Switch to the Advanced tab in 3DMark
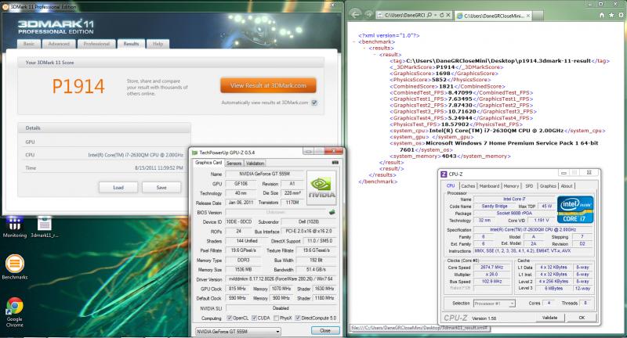This screenshot has height=338, width=627. (59, 44)
